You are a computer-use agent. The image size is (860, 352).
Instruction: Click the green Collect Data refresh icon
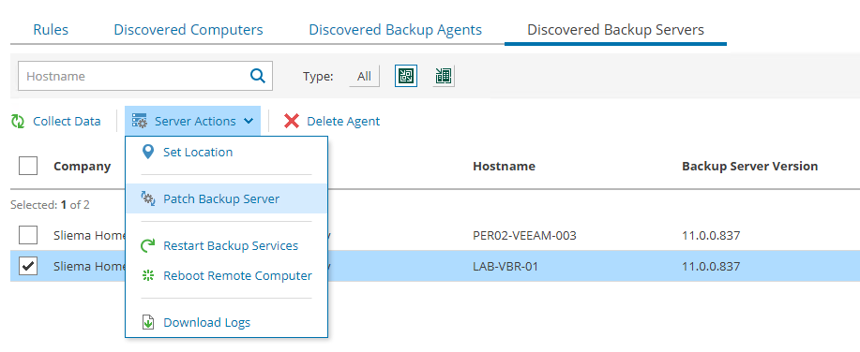click(x=18, y=122)
